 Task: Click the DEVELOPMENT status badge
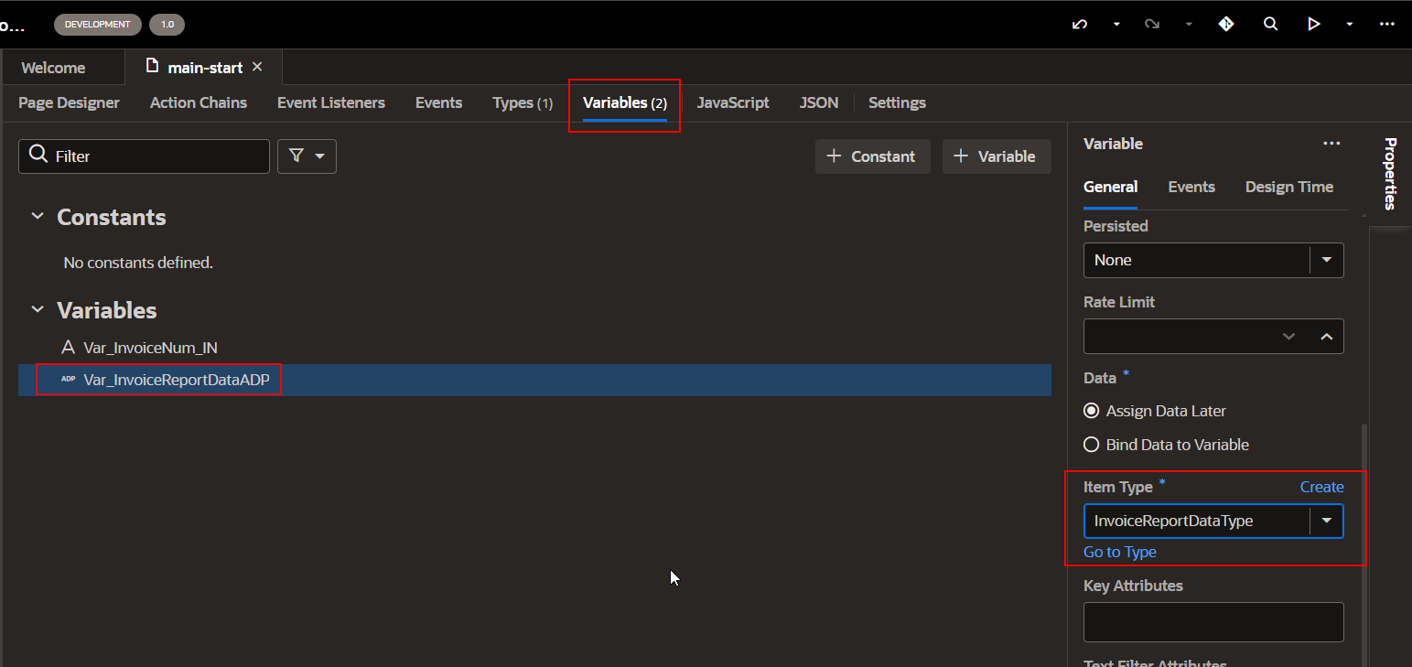97,25
